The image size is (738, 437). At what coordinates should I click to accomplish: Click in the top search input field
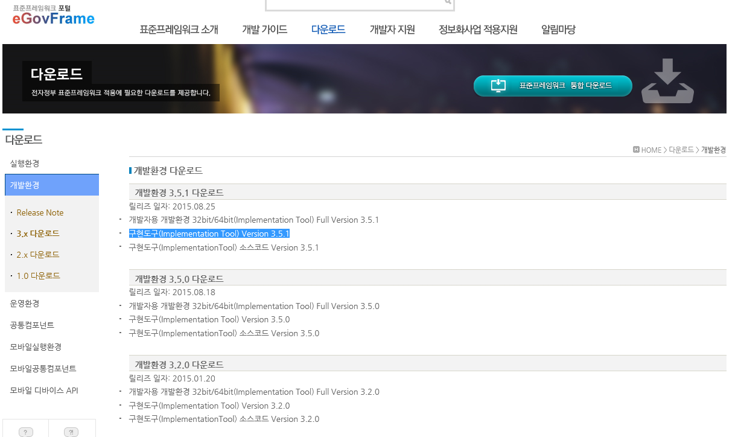pyautogui.click(x=356, y=4)
